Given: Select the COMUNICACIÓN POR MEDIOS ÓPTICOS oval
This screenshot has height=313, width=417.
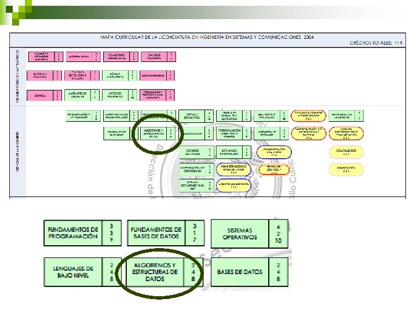Looking at the screenshot, I should (x=309, y=116).
